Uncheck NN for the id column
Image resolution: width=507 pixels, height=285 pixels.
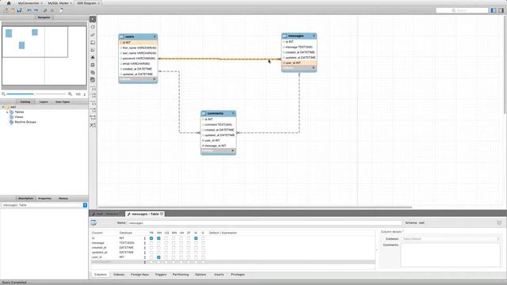[158, 238]
